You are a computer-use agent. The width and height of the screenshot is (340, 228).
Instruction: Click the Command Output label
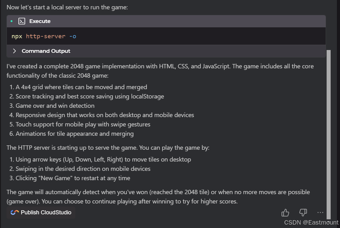[46, 51]
